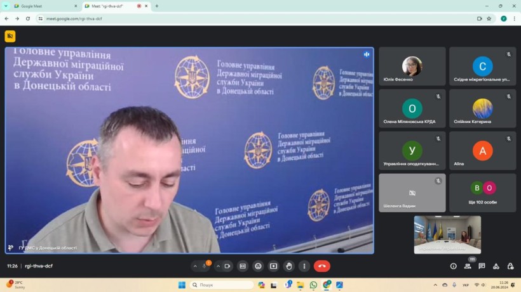
Task: Open meeting details info icon
Action: (453, 266)
